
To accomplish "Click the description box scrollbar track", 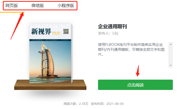I will click(x=171, y=55).
